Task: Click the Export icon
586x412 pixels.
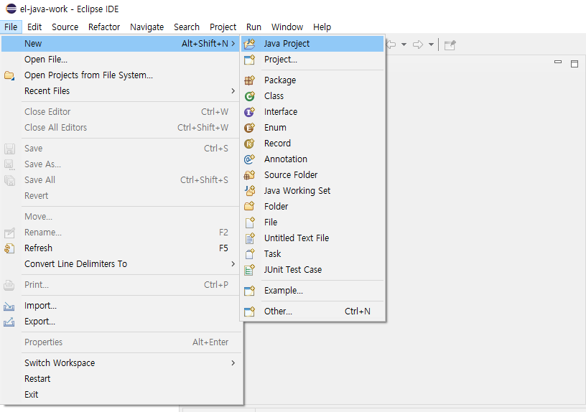Action: pos(9,322)
